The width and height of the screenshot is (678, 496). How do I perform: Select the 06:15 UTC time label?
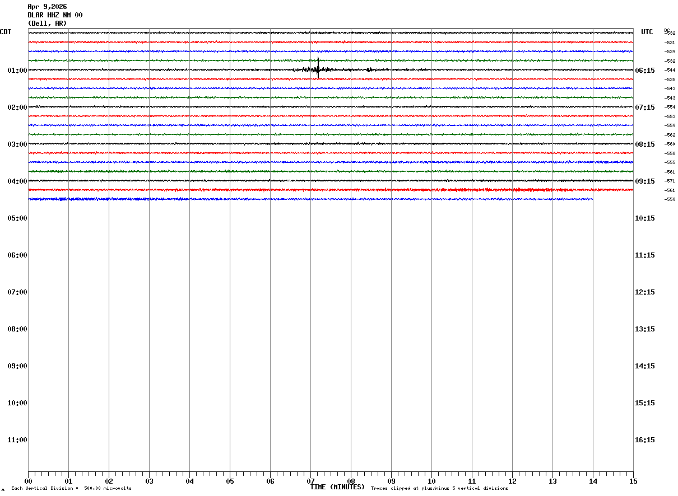click(645, 71)
